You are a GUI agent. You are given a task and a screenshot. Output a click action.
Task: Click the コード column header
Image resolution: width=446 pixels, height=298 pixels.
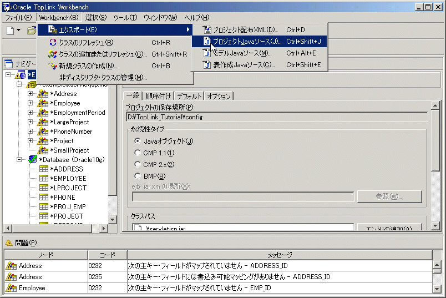point(108,255)
